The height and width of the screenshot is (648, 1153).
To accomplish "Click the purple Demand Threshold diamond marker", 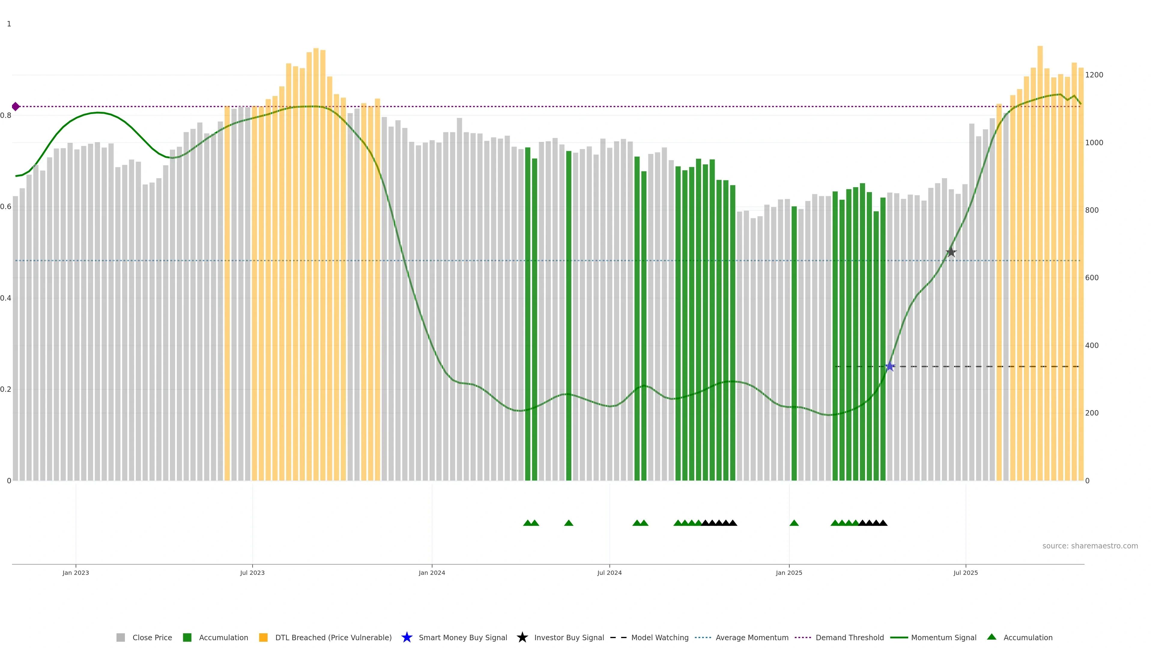I will coord(16,106).
